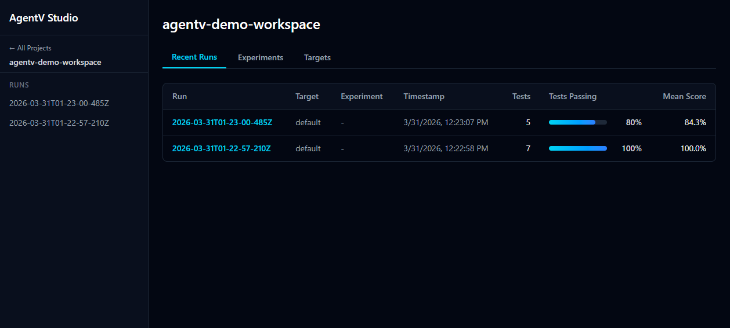730x328 pixels.
Task: Click the 80% tests passing value
Action: click(634, 122)
